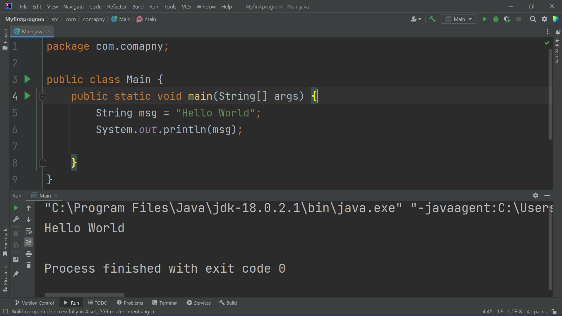Screen dimensions: 562x316
Task: Click the Stop process square in toolbar
Action: 519,19
